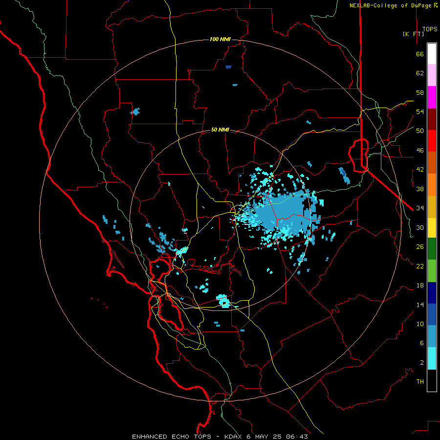This screenshot has width=440, height=440.
Task: Click the black TH threshold legend swatch
Action: tap(432, 380)
